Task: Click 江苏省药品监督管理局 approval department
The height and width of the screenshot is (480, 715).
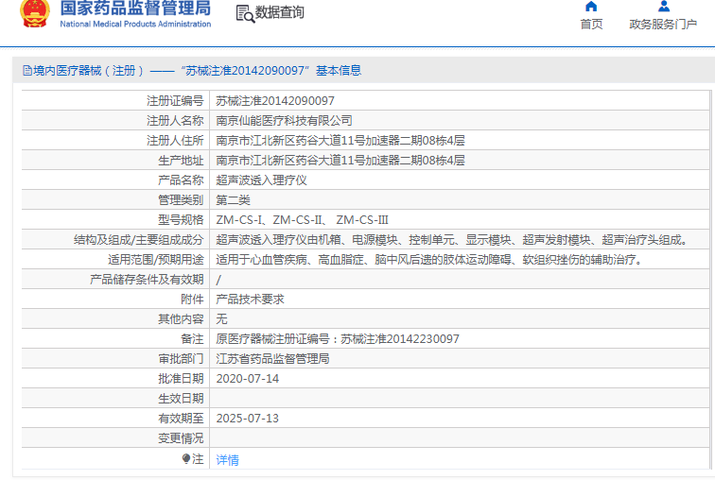Action: (x=272, y=359)
